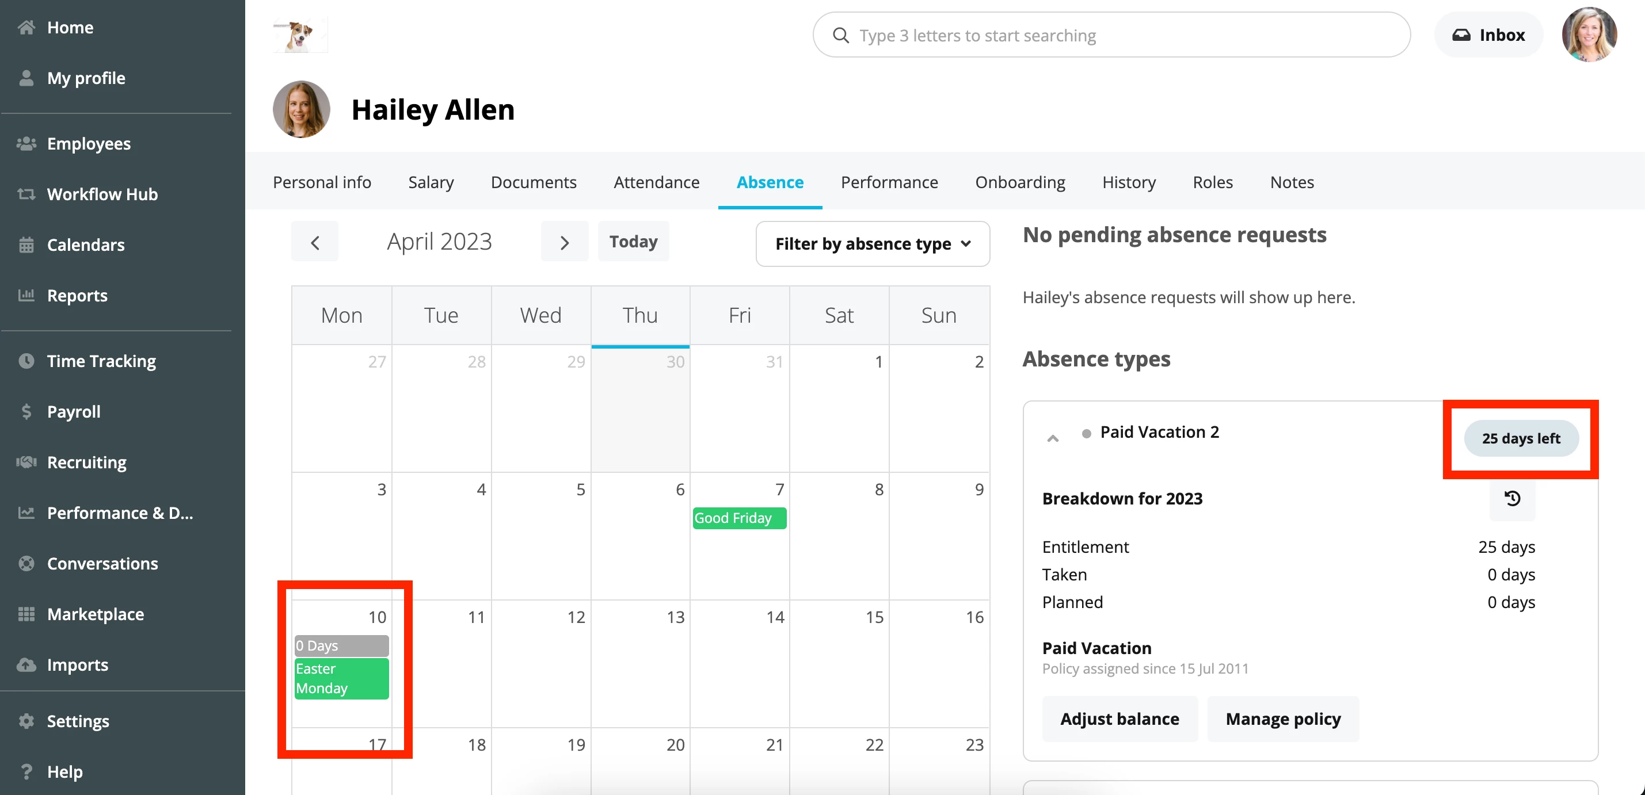Collapse the Paid Vacation 2 section
This screenshot has width=1645, height=795.
1053,438
